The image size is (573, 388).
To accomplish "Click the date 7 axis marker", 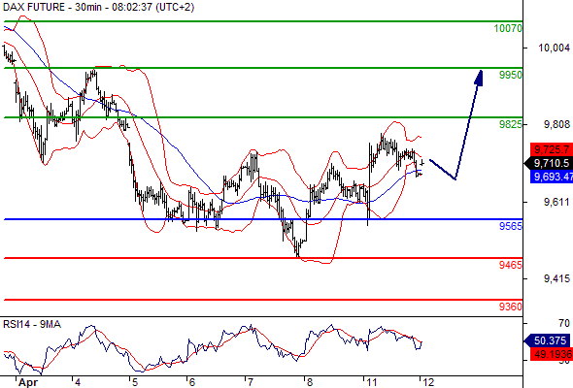I will click(x=251, y=382).
